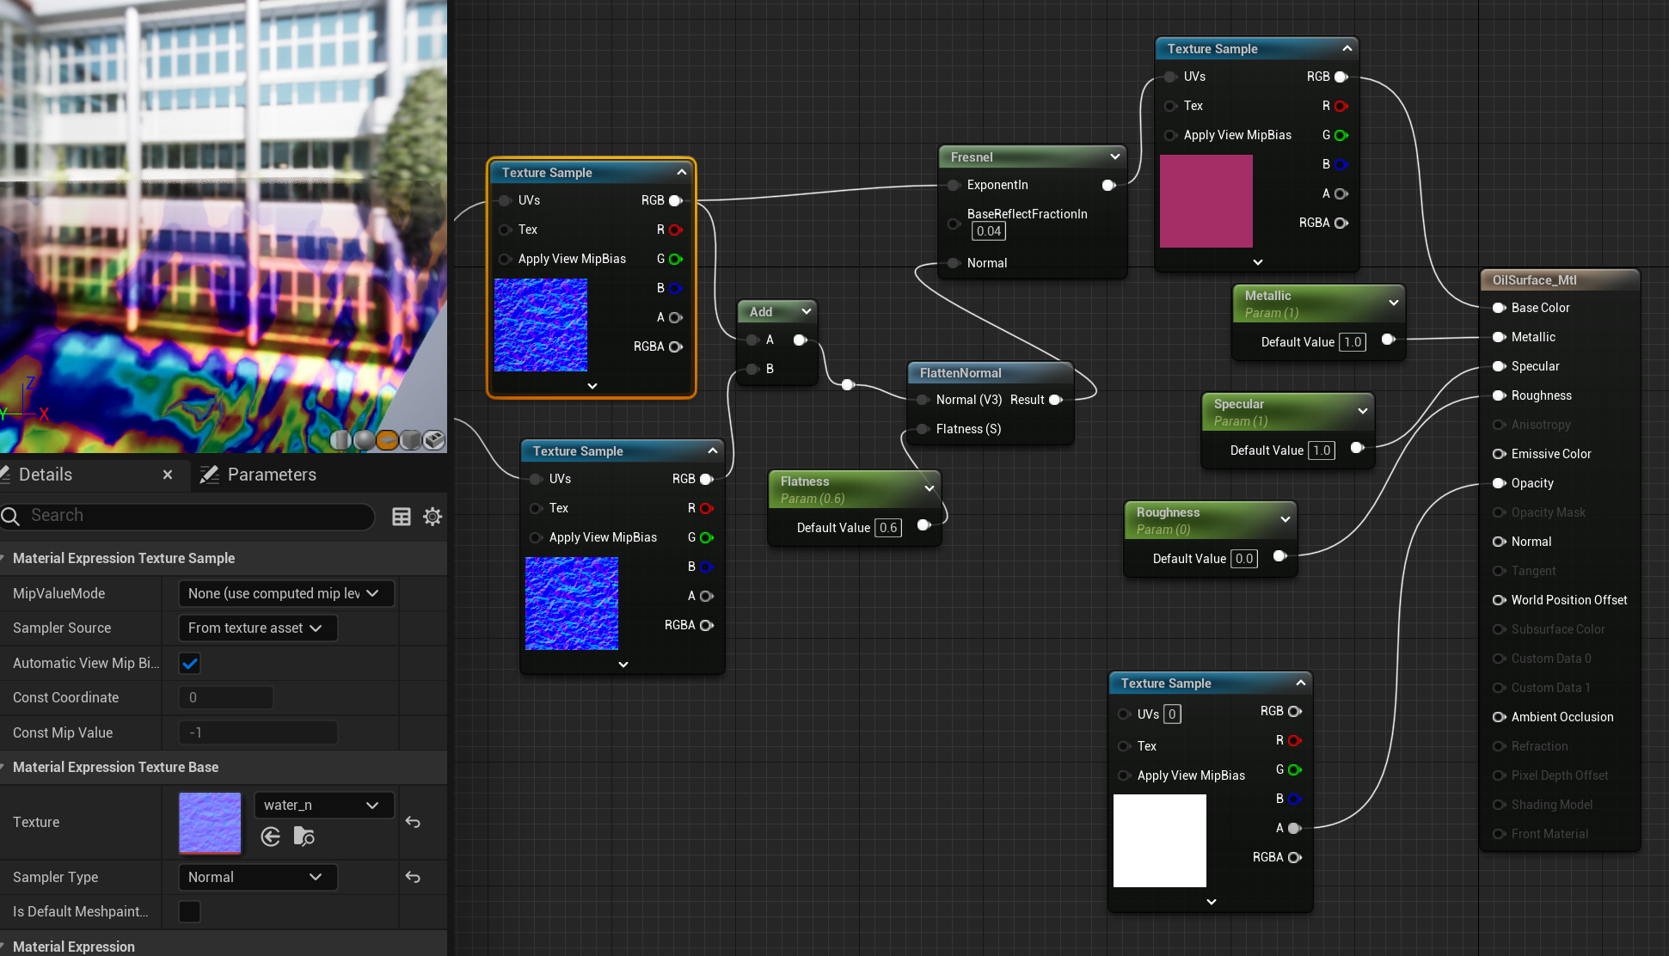Reset Sampler Type to default arrow
The height and width of the screenshot is (956, 1669).
(413, 877)
